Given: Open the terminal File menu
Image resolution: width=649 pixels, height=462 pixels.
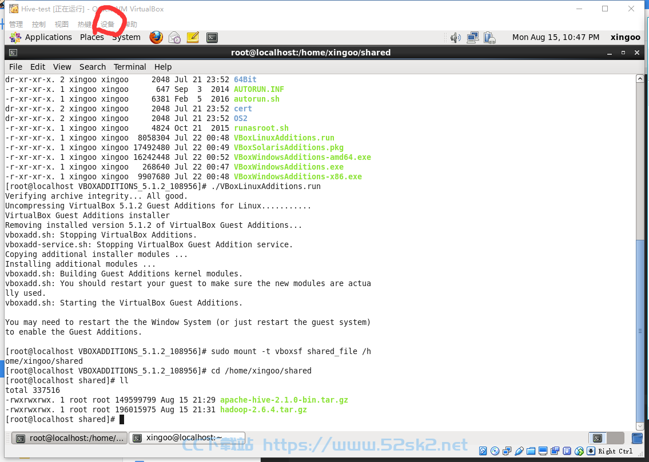Looking at the screenshot, I should [x=16, y=67].
